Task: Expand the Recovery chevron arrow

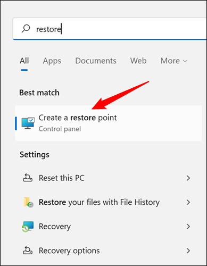Action: (188, 227)
